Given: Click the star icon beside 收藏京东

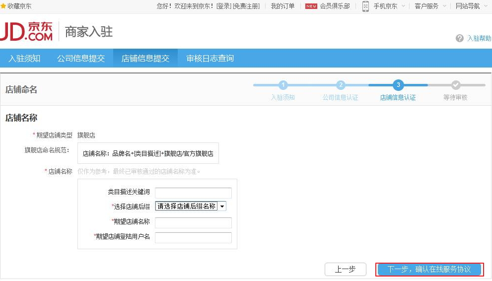Looking at the screenshot, I should [3, 6].
